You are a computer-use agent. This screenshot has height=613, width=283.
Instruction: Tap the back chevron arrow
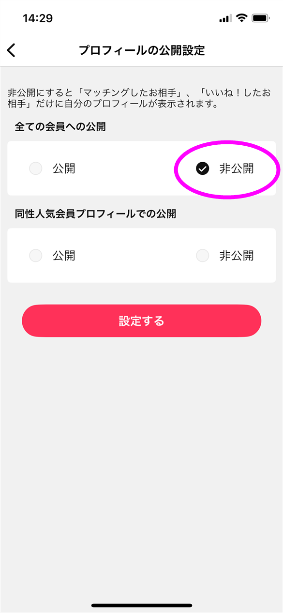[12, 50]
